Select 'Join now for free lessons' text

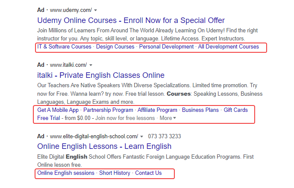[125, 118]
